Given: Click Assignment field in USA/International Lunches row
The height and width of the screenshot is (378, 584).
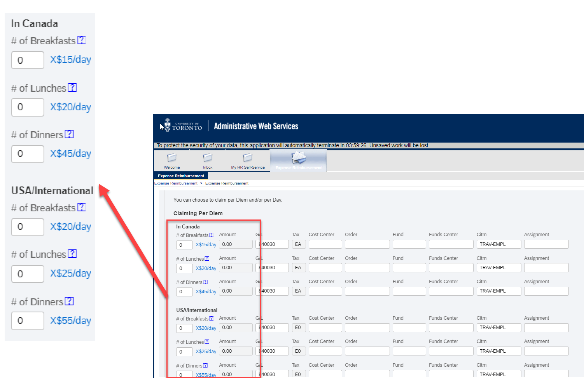Looking at the screenshot, I should (x=546, y=351).
